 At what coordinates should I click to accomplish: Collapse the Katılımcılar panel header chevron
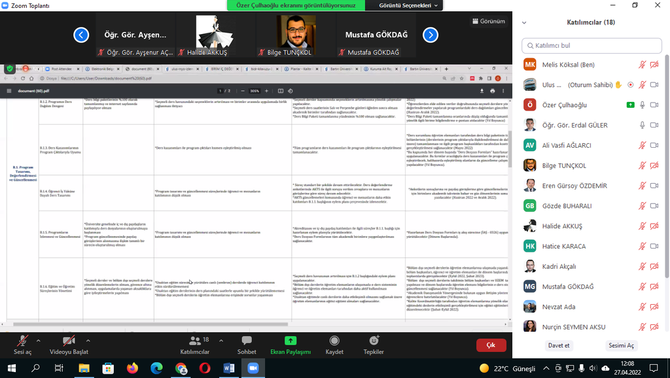pos(523,22)
